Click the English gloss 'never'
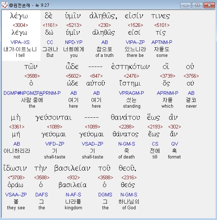The image size is (217, 220). click(x=191, y=106)
